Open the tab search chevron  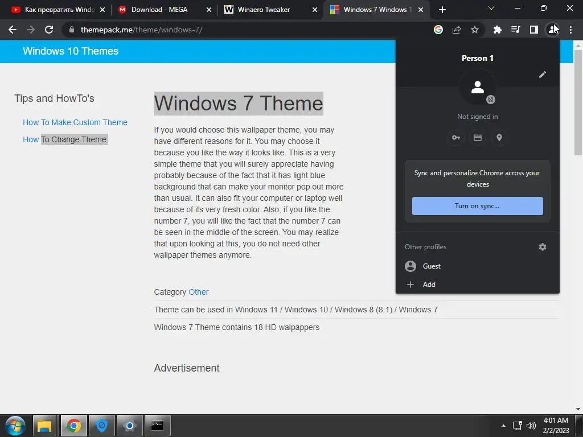(x=491, y=8)
